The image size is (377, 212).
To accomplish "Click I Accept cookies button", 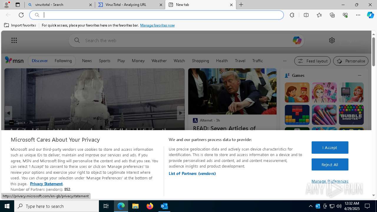I will click(x=330, y=148).
